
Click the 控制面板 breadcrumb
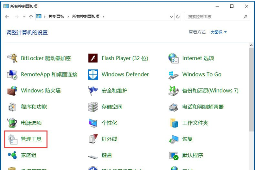pyautogui.click(x=56, y=16)
